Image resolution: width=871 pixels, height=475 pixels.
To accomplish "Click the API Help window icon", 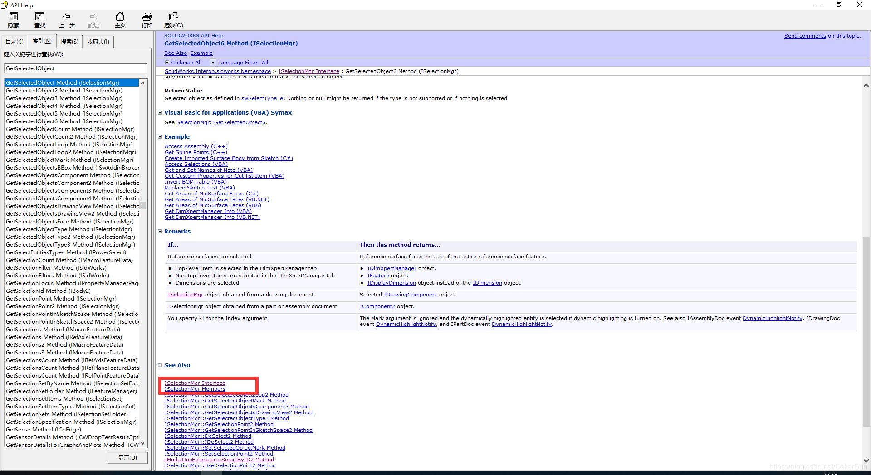I will (x=5, y=5).
